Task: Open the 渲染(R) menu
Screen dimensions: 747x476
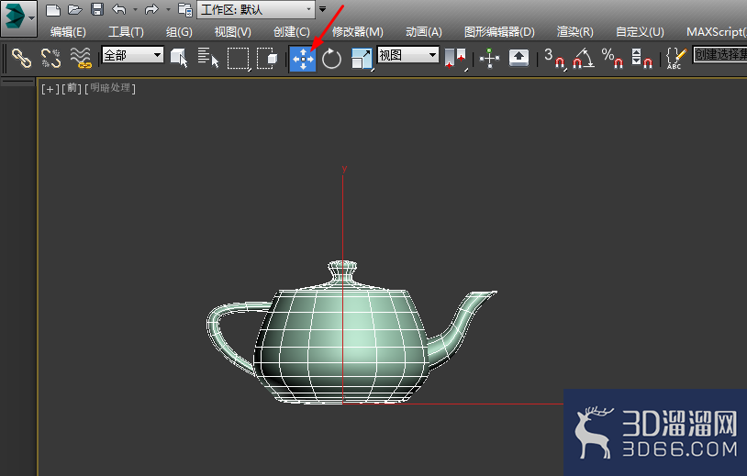Action: [575, 32]
